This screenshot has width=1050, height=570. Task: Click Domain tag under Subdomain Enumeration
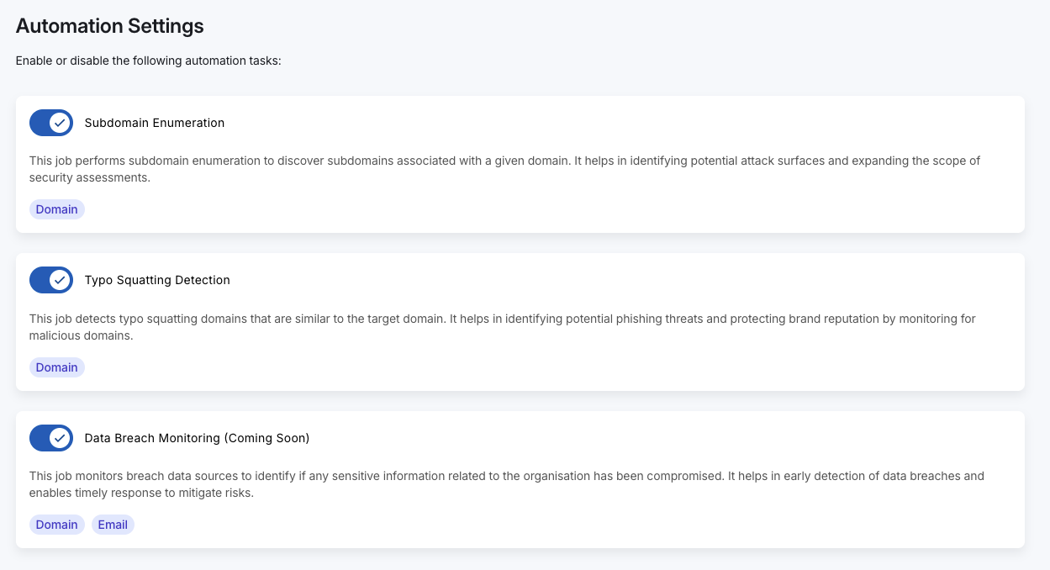[x=57, y=209]
